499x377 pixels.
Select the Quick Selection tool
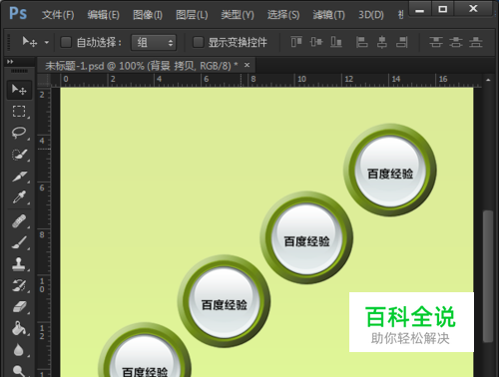19,155
